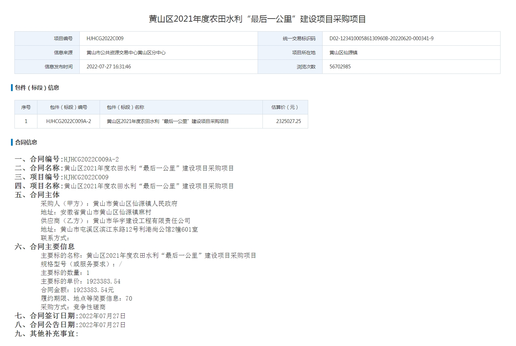Click the 包件（标段）信息 section heading
The width and height of the screenshot is (516, 346).
pos(37,88)
